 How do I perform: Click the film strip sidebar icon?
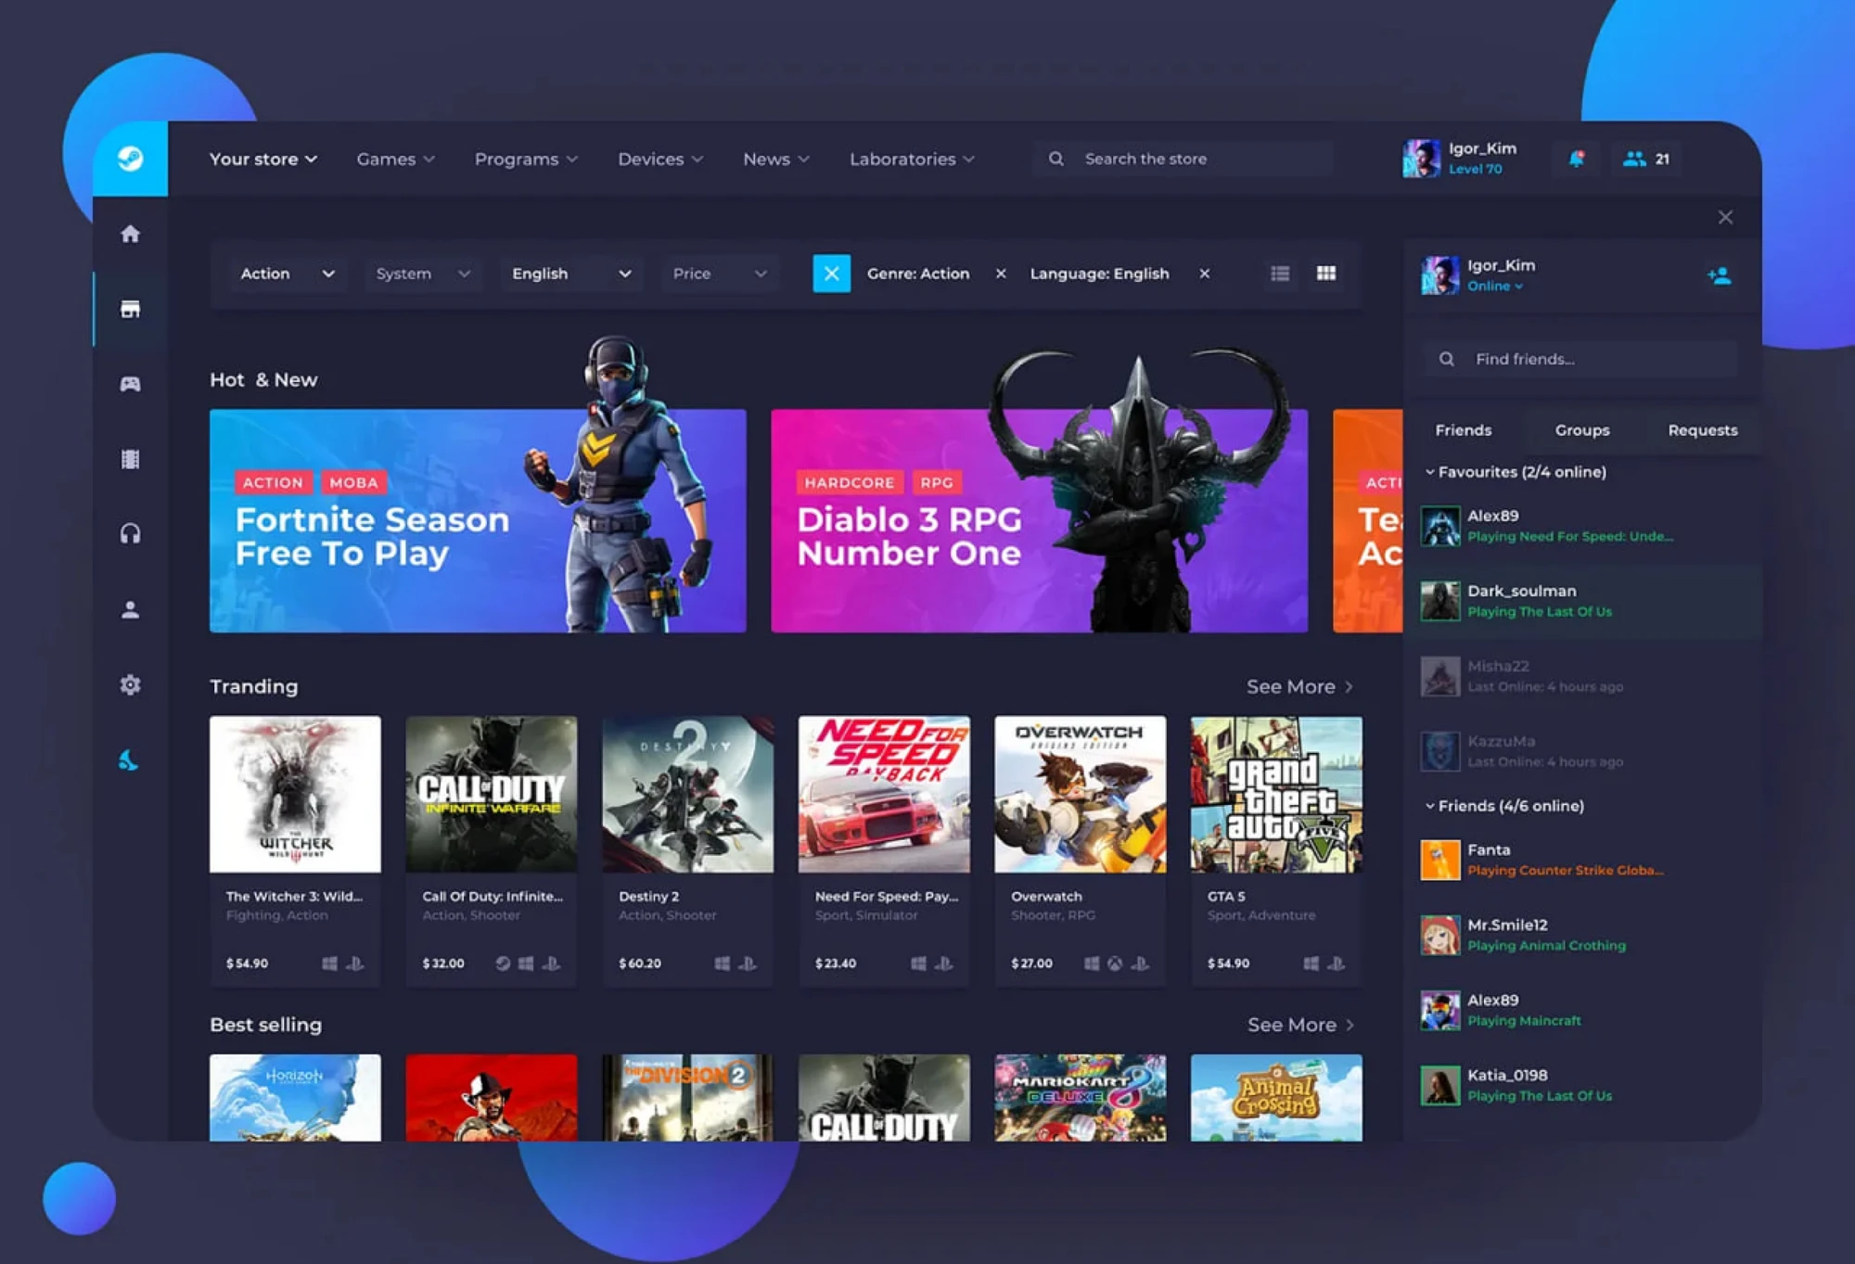pyautogui.click(x=130, y=459)
